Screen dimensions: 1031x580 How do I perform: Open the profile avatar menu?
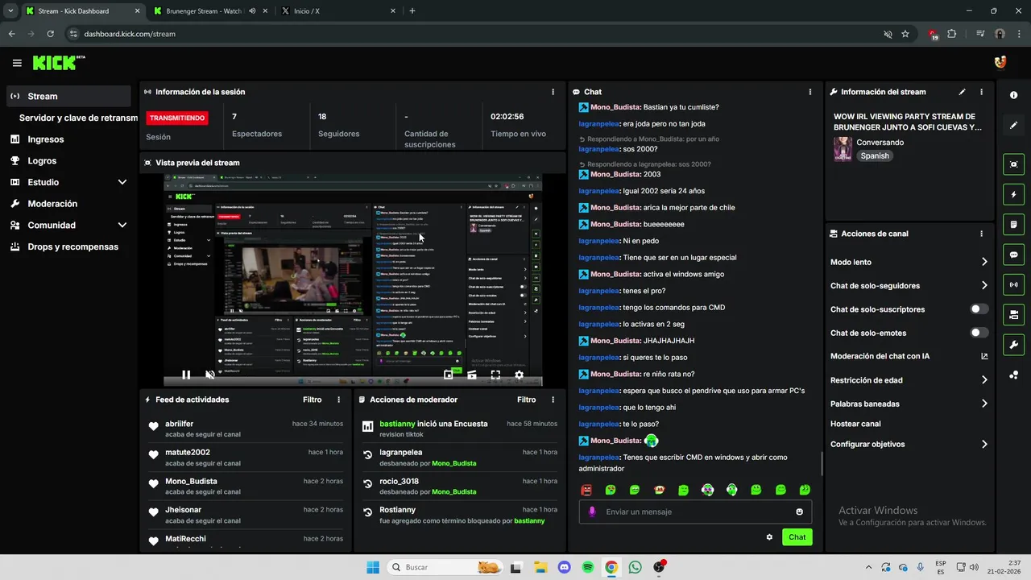click(1000, 63)
